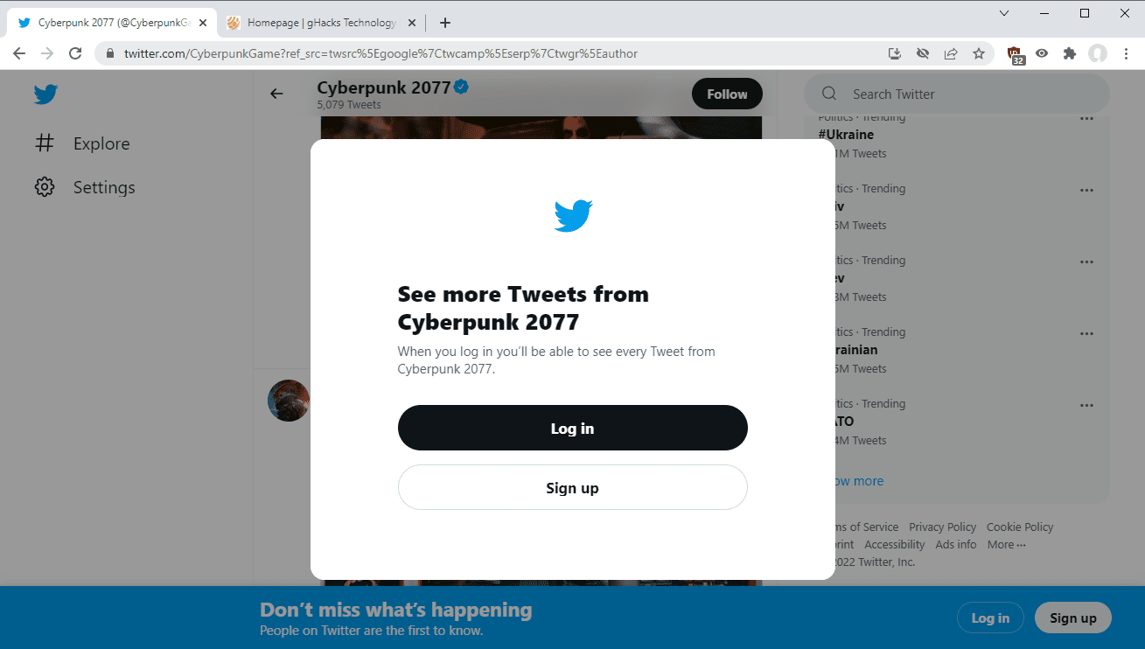
Task: Click the Search Twitter field
Action: (956, 94)
